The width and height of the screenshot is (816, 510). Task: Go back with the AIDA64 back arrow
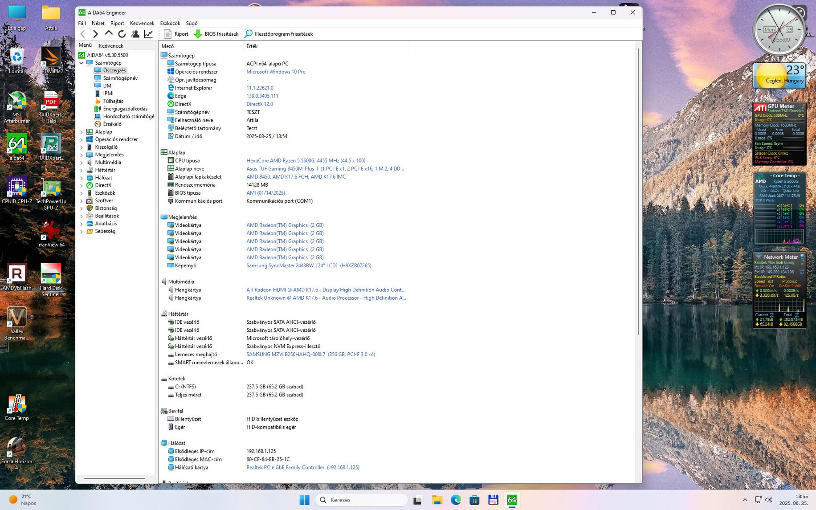[83, 34]
